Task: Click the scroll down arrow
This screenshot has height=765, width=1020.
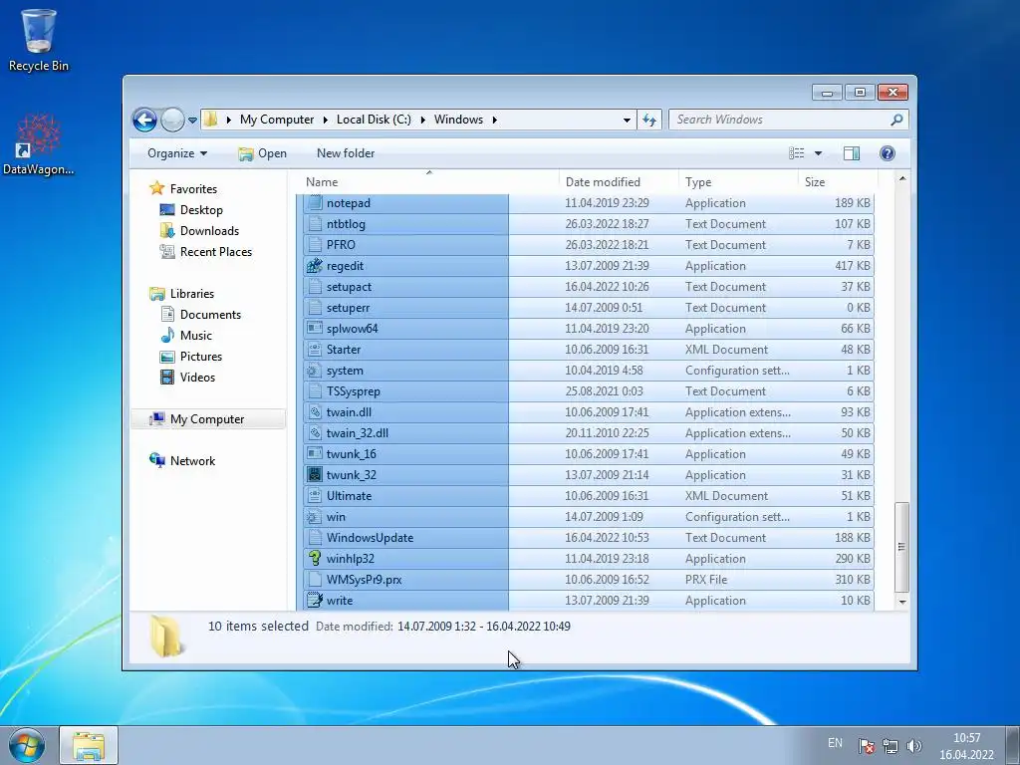Action: tap(901, 603)
